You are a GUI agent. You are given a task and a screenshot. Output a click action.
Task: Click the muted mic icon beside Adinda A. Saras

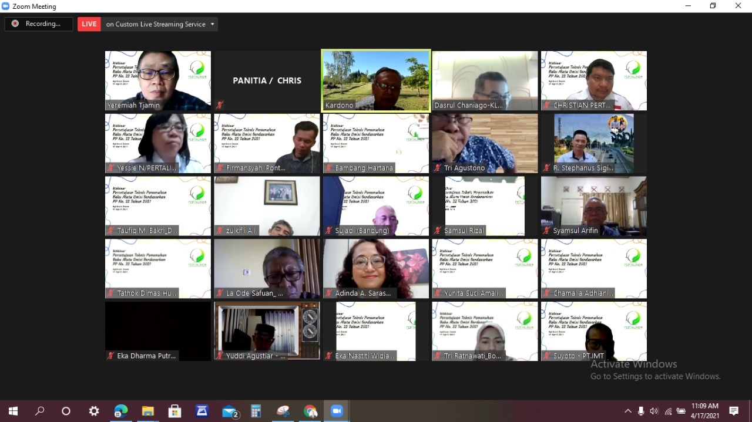pyautogui.click(x=328, y=293)
